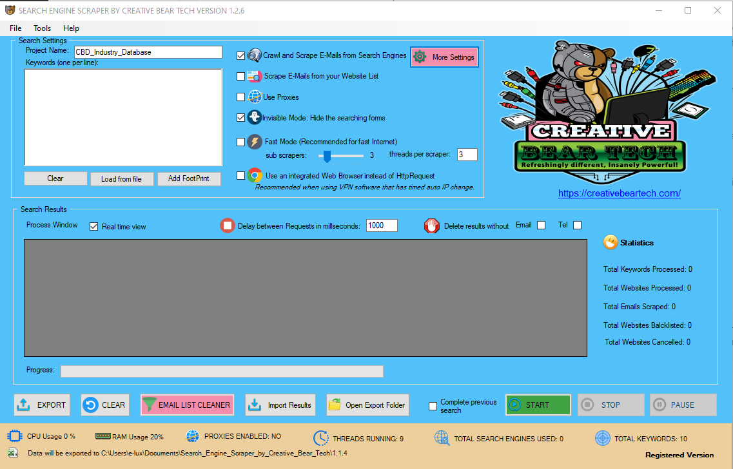Screen dimensions: 733x469
Task: Click the Excel export path icon
Action: pos(13,453)
